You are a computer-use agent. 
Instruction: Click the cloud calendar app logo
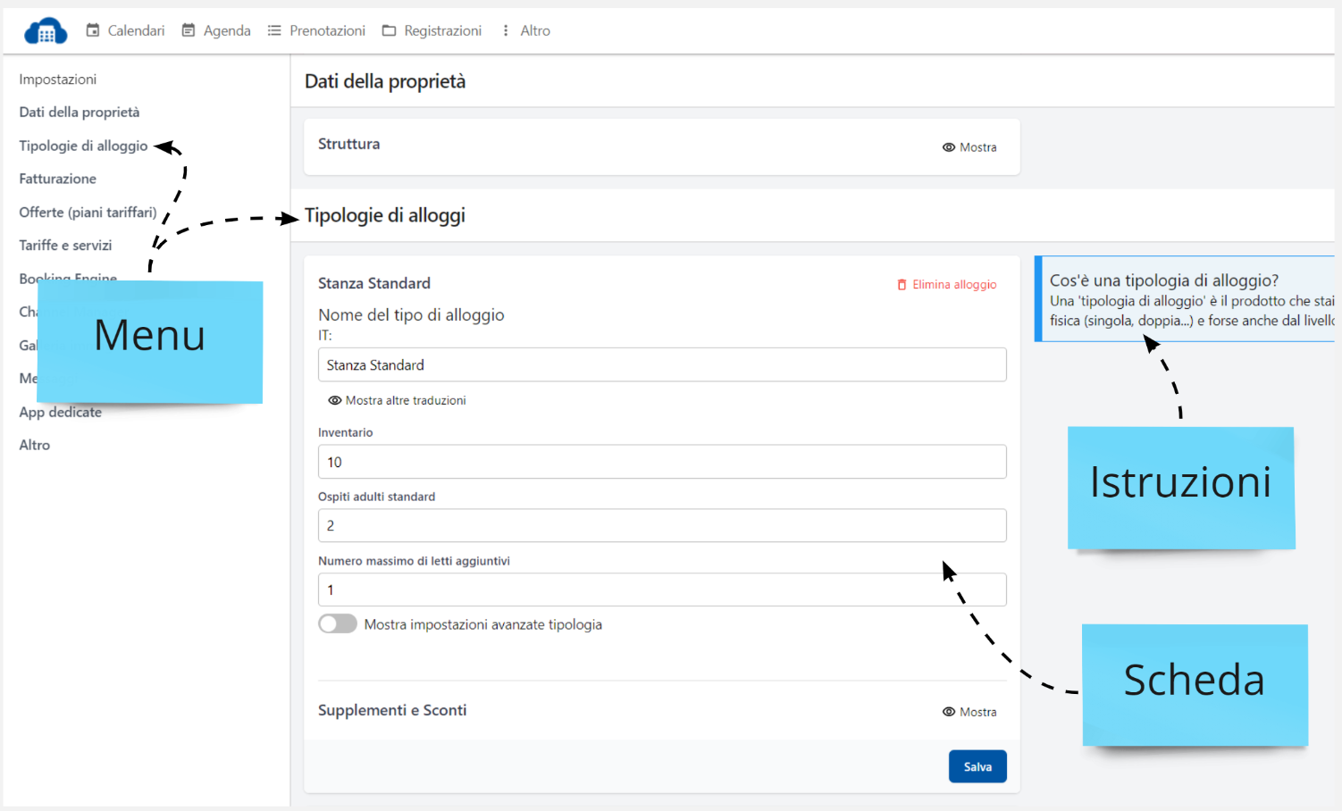(x=46, y=31)
